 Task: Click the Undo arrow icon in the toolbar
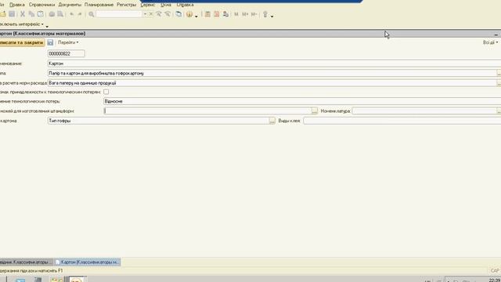(71, 14)
